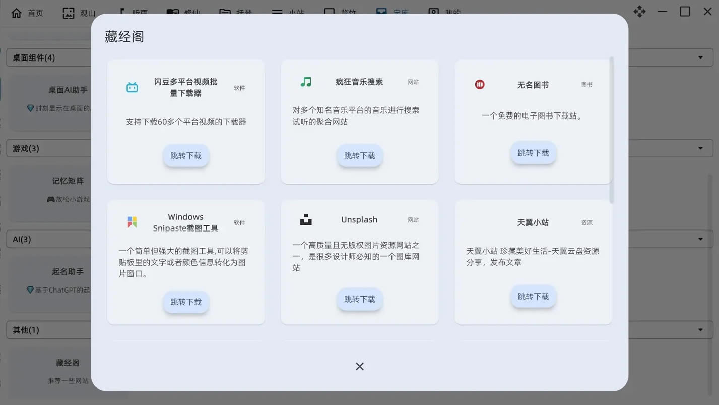Viewport: 719px width, 405px height.
Task: Click the 天翼小站 card title
Action: pyautogui.click(x=533, y=222)
